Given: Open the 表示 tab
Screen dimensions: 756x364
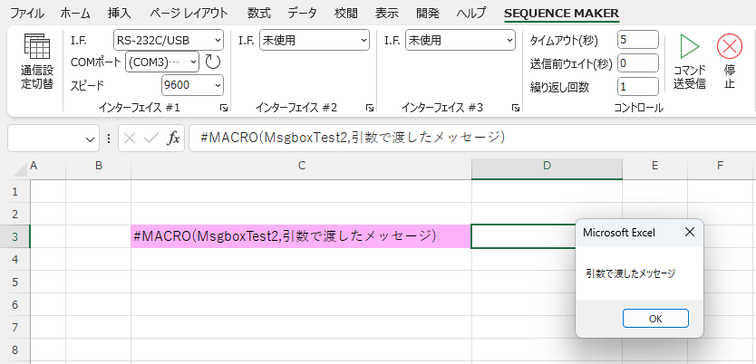Looking at the screenshot, I should point(387,13).
